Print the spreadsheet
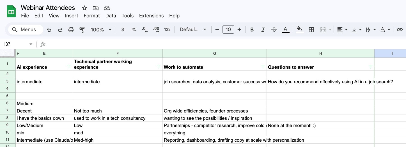This screenshot has width=406, height=147. coord(71,30)
